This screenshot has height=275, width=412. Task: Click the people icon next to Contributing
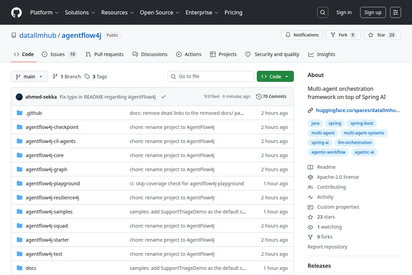(x=310, y=187)
